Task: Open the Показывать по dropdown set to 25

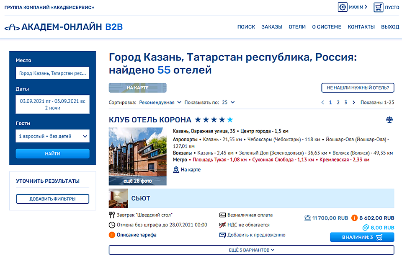Action: point(228,102)
